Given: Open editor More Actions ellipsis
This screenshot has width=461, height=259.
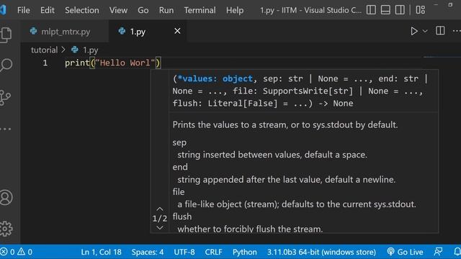Looking at the screenshot, I should click(457, 31).
